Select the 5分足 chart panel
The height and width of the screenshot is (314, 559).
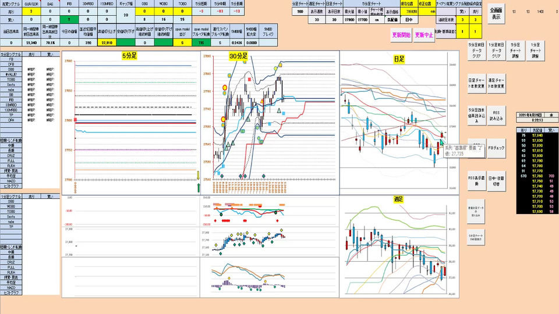(x=131, y=123)
